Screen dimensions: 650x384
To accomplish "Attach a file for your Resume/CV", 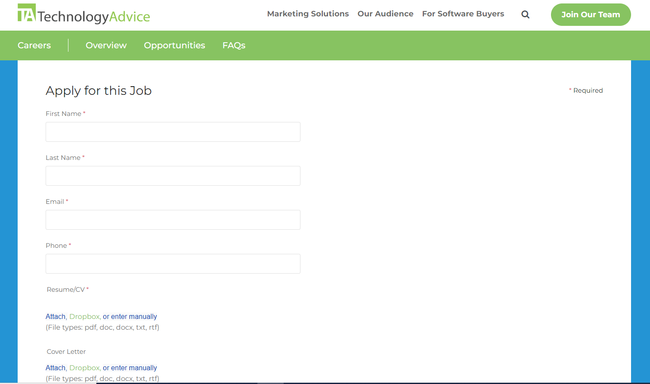I will click(x=55, y=316).
